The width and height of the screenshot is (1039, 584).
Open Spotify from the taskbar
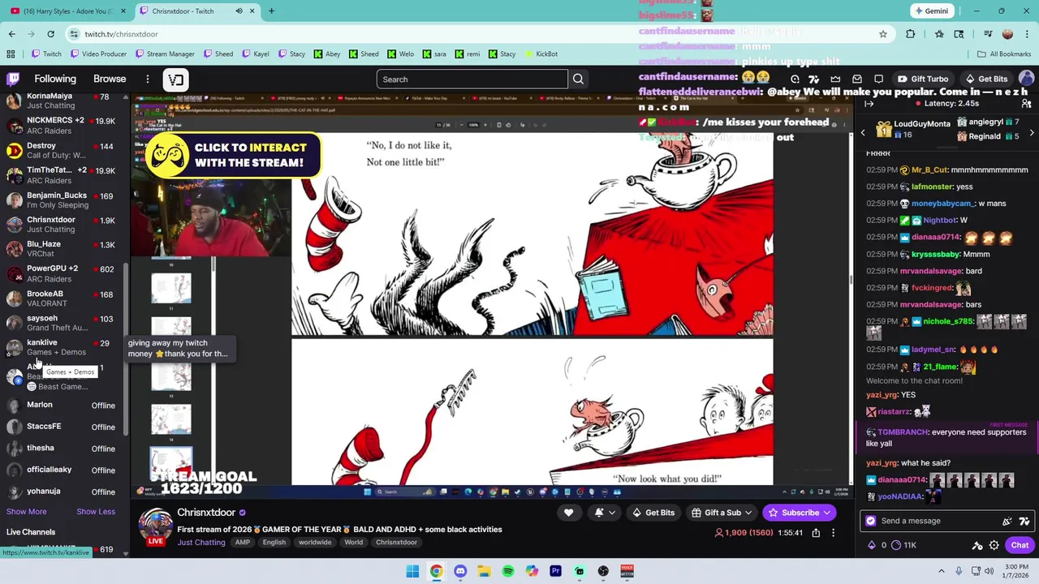508,571
